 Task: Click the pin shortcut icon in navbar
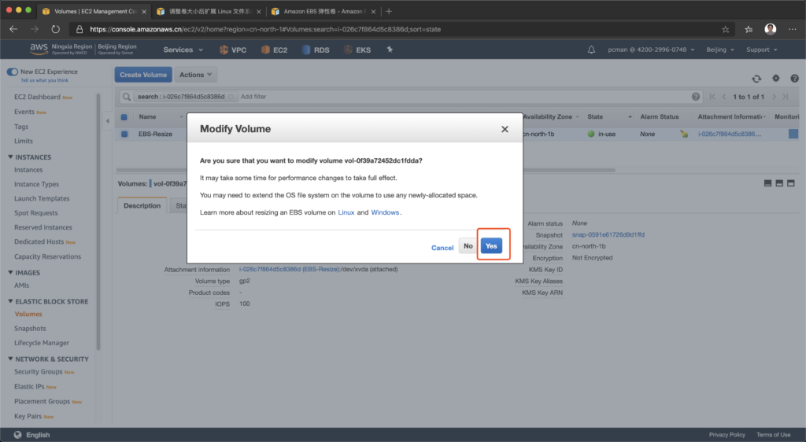pyautogui.click(x=390, y=50)
